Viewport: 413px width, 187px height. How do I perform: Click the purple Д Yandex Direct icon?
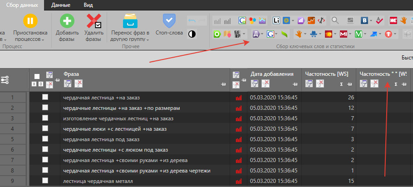pos(256,34)
